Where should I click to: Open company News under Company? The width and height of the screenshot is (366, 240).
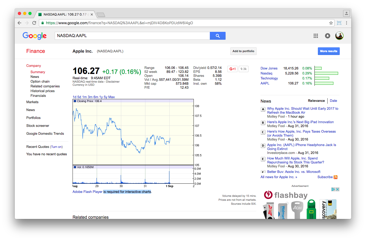point(35,77)
